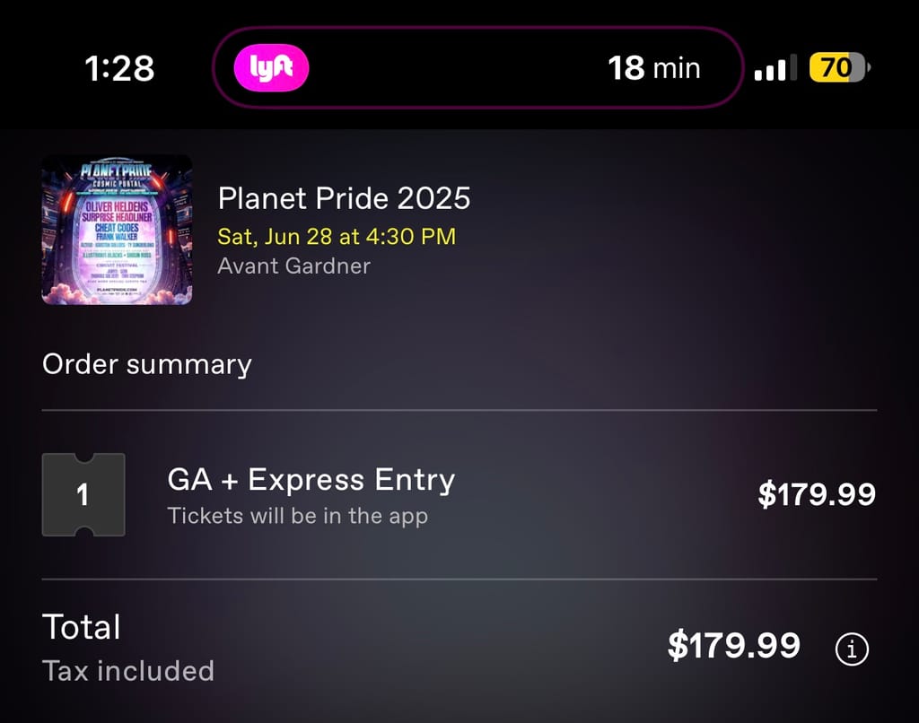Tap the Order summary heading
This screenshot has height=723, width=919.
[x=147, y=364]
